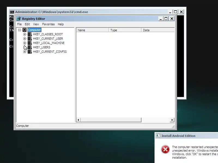Click the Install Android Edition title icon
The image size is (218, 163).
158,136
